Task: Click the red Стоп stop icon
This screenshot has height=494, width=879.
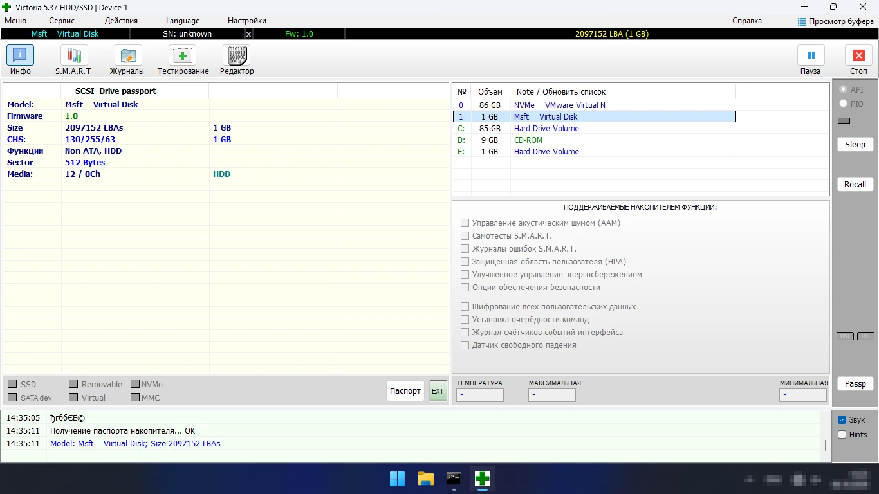Action: [858, 55]
